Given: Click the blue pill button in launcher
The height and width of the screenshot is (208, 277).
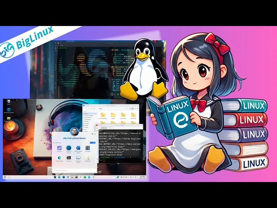Looking at the screenshot, I should 93,143.
